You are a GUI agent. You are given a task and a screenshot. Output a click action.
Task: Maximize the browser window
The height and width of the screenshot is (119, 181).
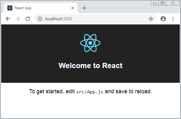coord(163,3)
